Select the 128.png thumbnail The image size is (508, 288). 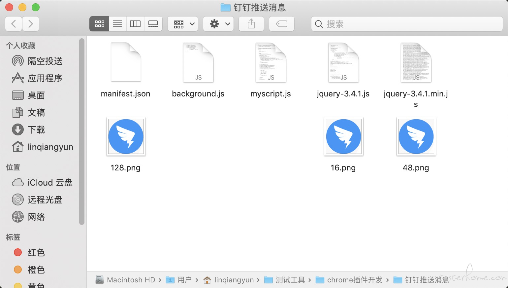coord(126,136)
